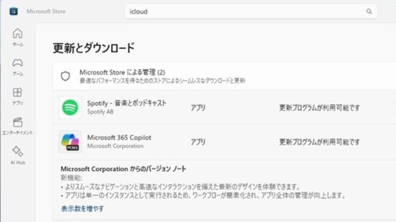Click the search magnifier icon
This screenshot has height=222, width=396.
[369, 11]
